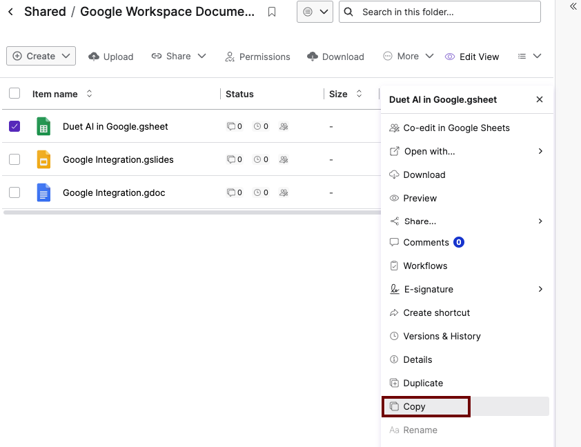Open Details from the context menu
The height and width of the screenshot is (447, 581).
(467, 359)
